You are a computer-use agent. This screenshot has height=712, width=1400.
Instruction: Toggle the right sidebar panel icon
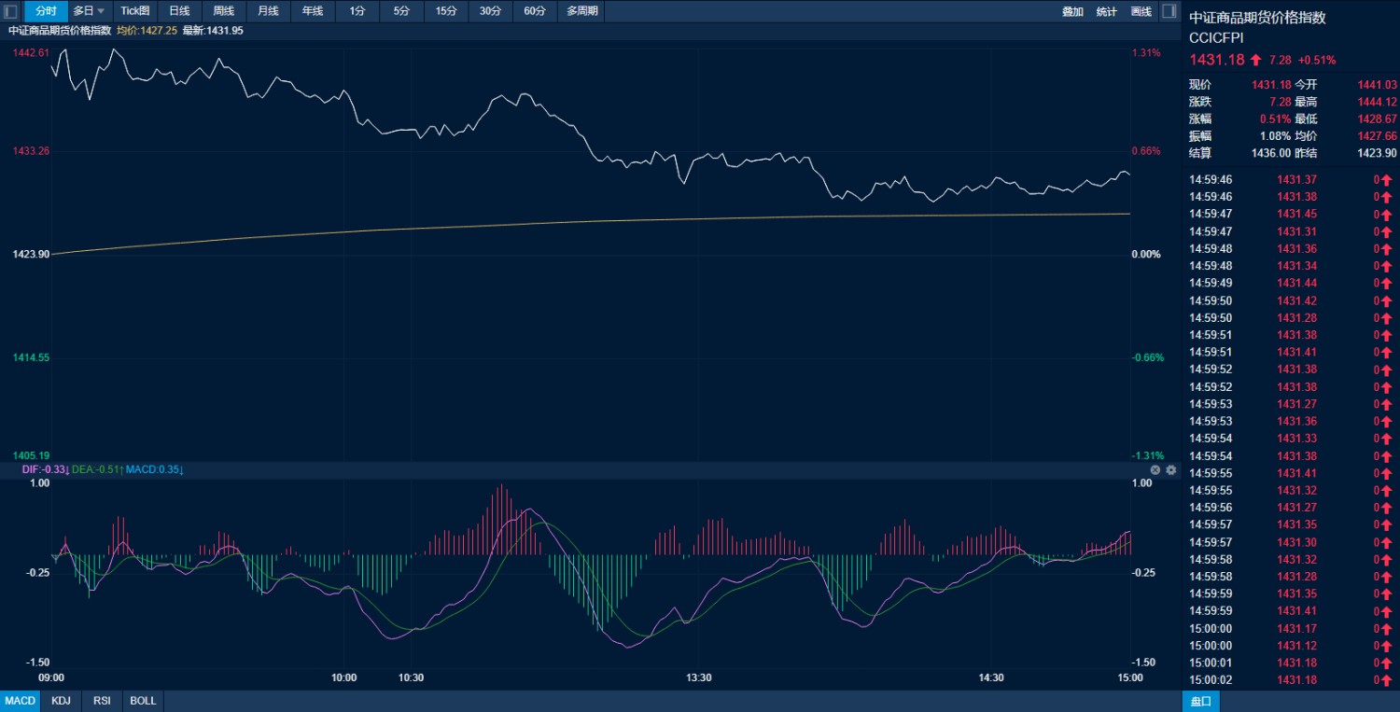[1169, 11]
